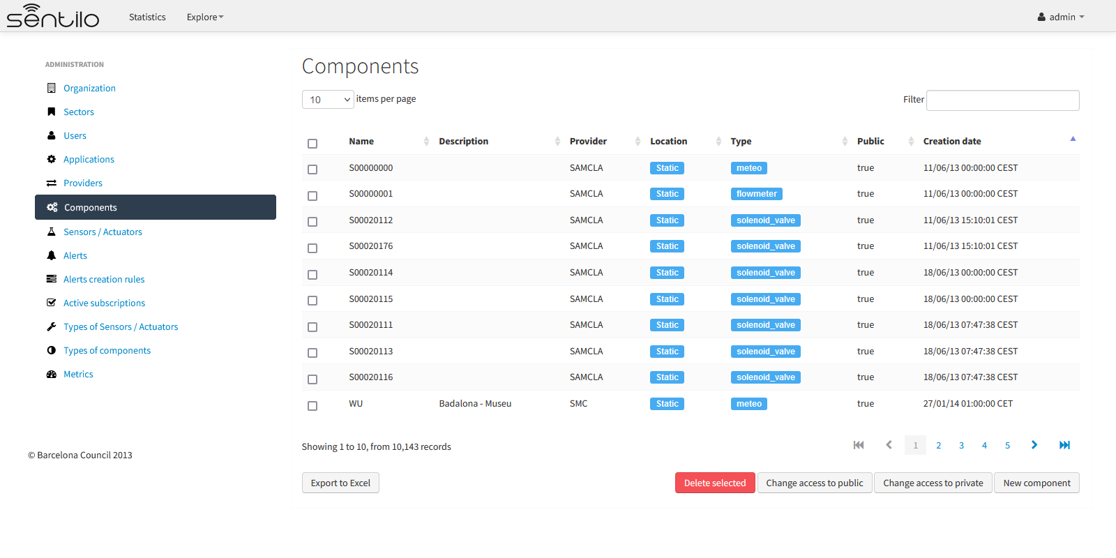Sort by the Type column

coord(789,141)
